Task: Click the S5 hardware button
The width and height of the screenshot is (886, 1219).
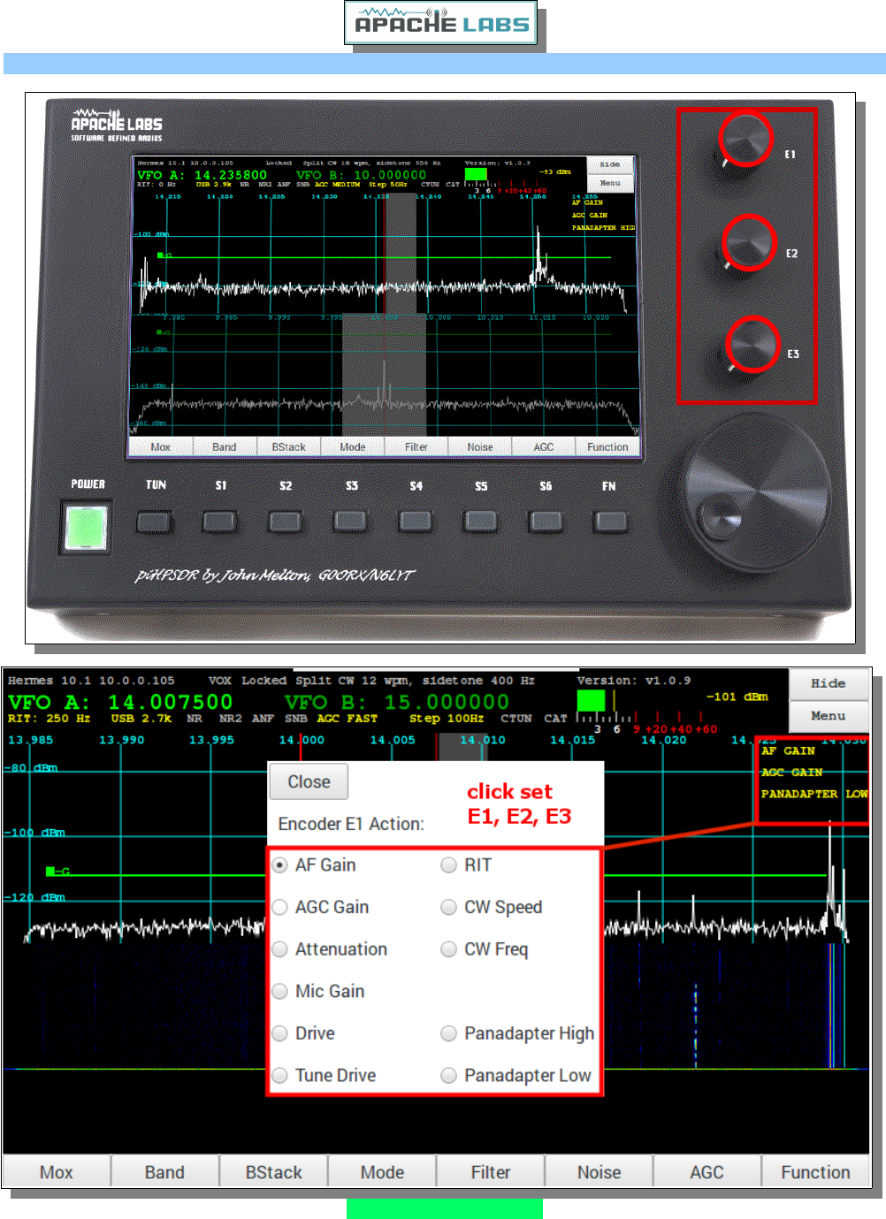Action: (481, 522)
